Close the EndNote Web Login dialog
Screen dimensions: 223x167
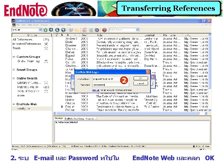[x=148, y=72]
